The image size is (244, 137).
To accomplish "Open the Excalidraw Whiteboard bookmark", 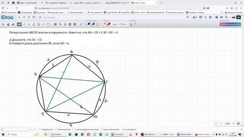I will point(155,13).
